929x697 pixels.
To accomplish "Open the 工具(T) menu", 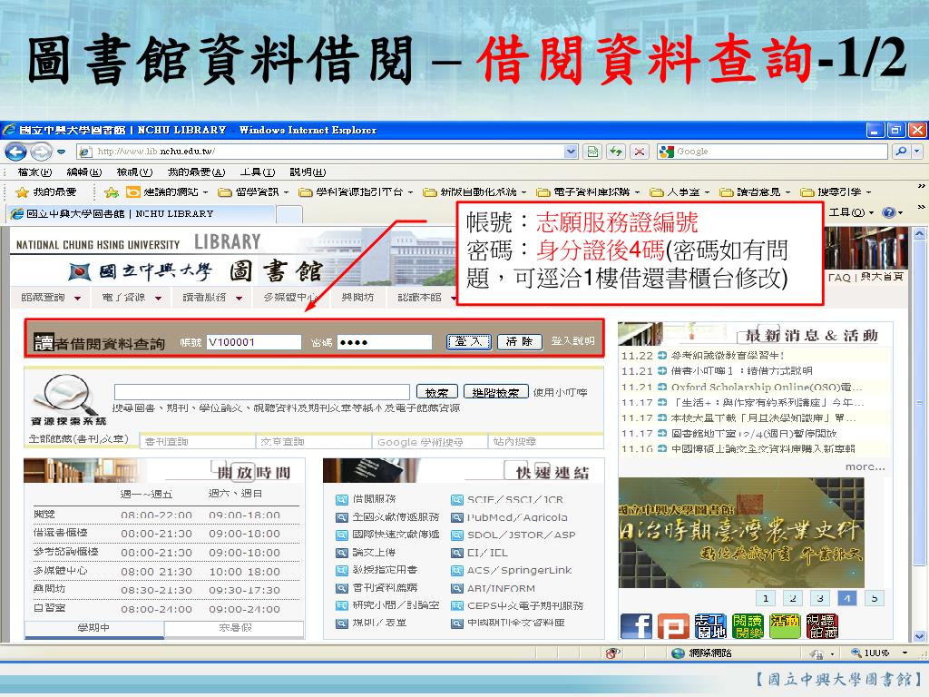I will tap(258, 172).
